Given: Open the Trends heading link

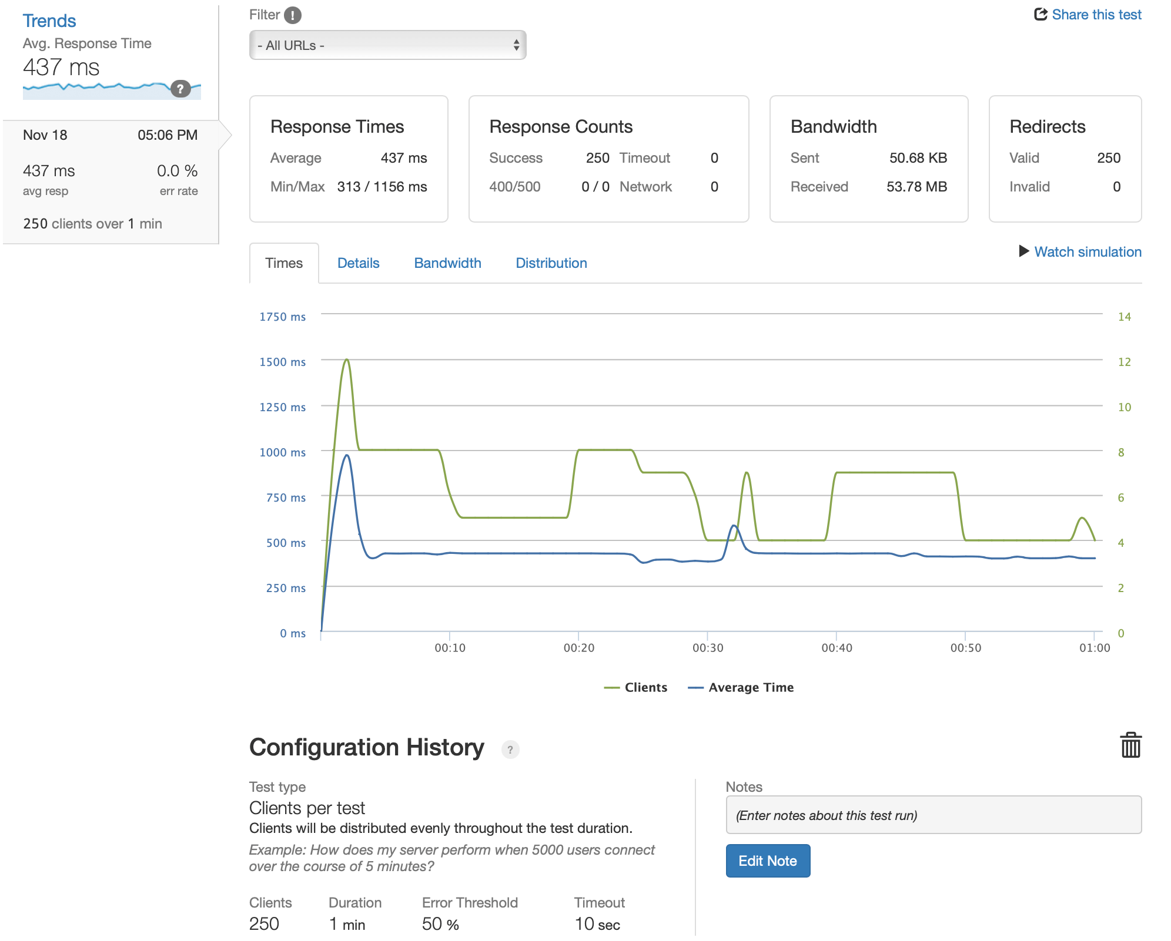Looking at the screenshot, I should pyautogui.click(x=49, y=21).
